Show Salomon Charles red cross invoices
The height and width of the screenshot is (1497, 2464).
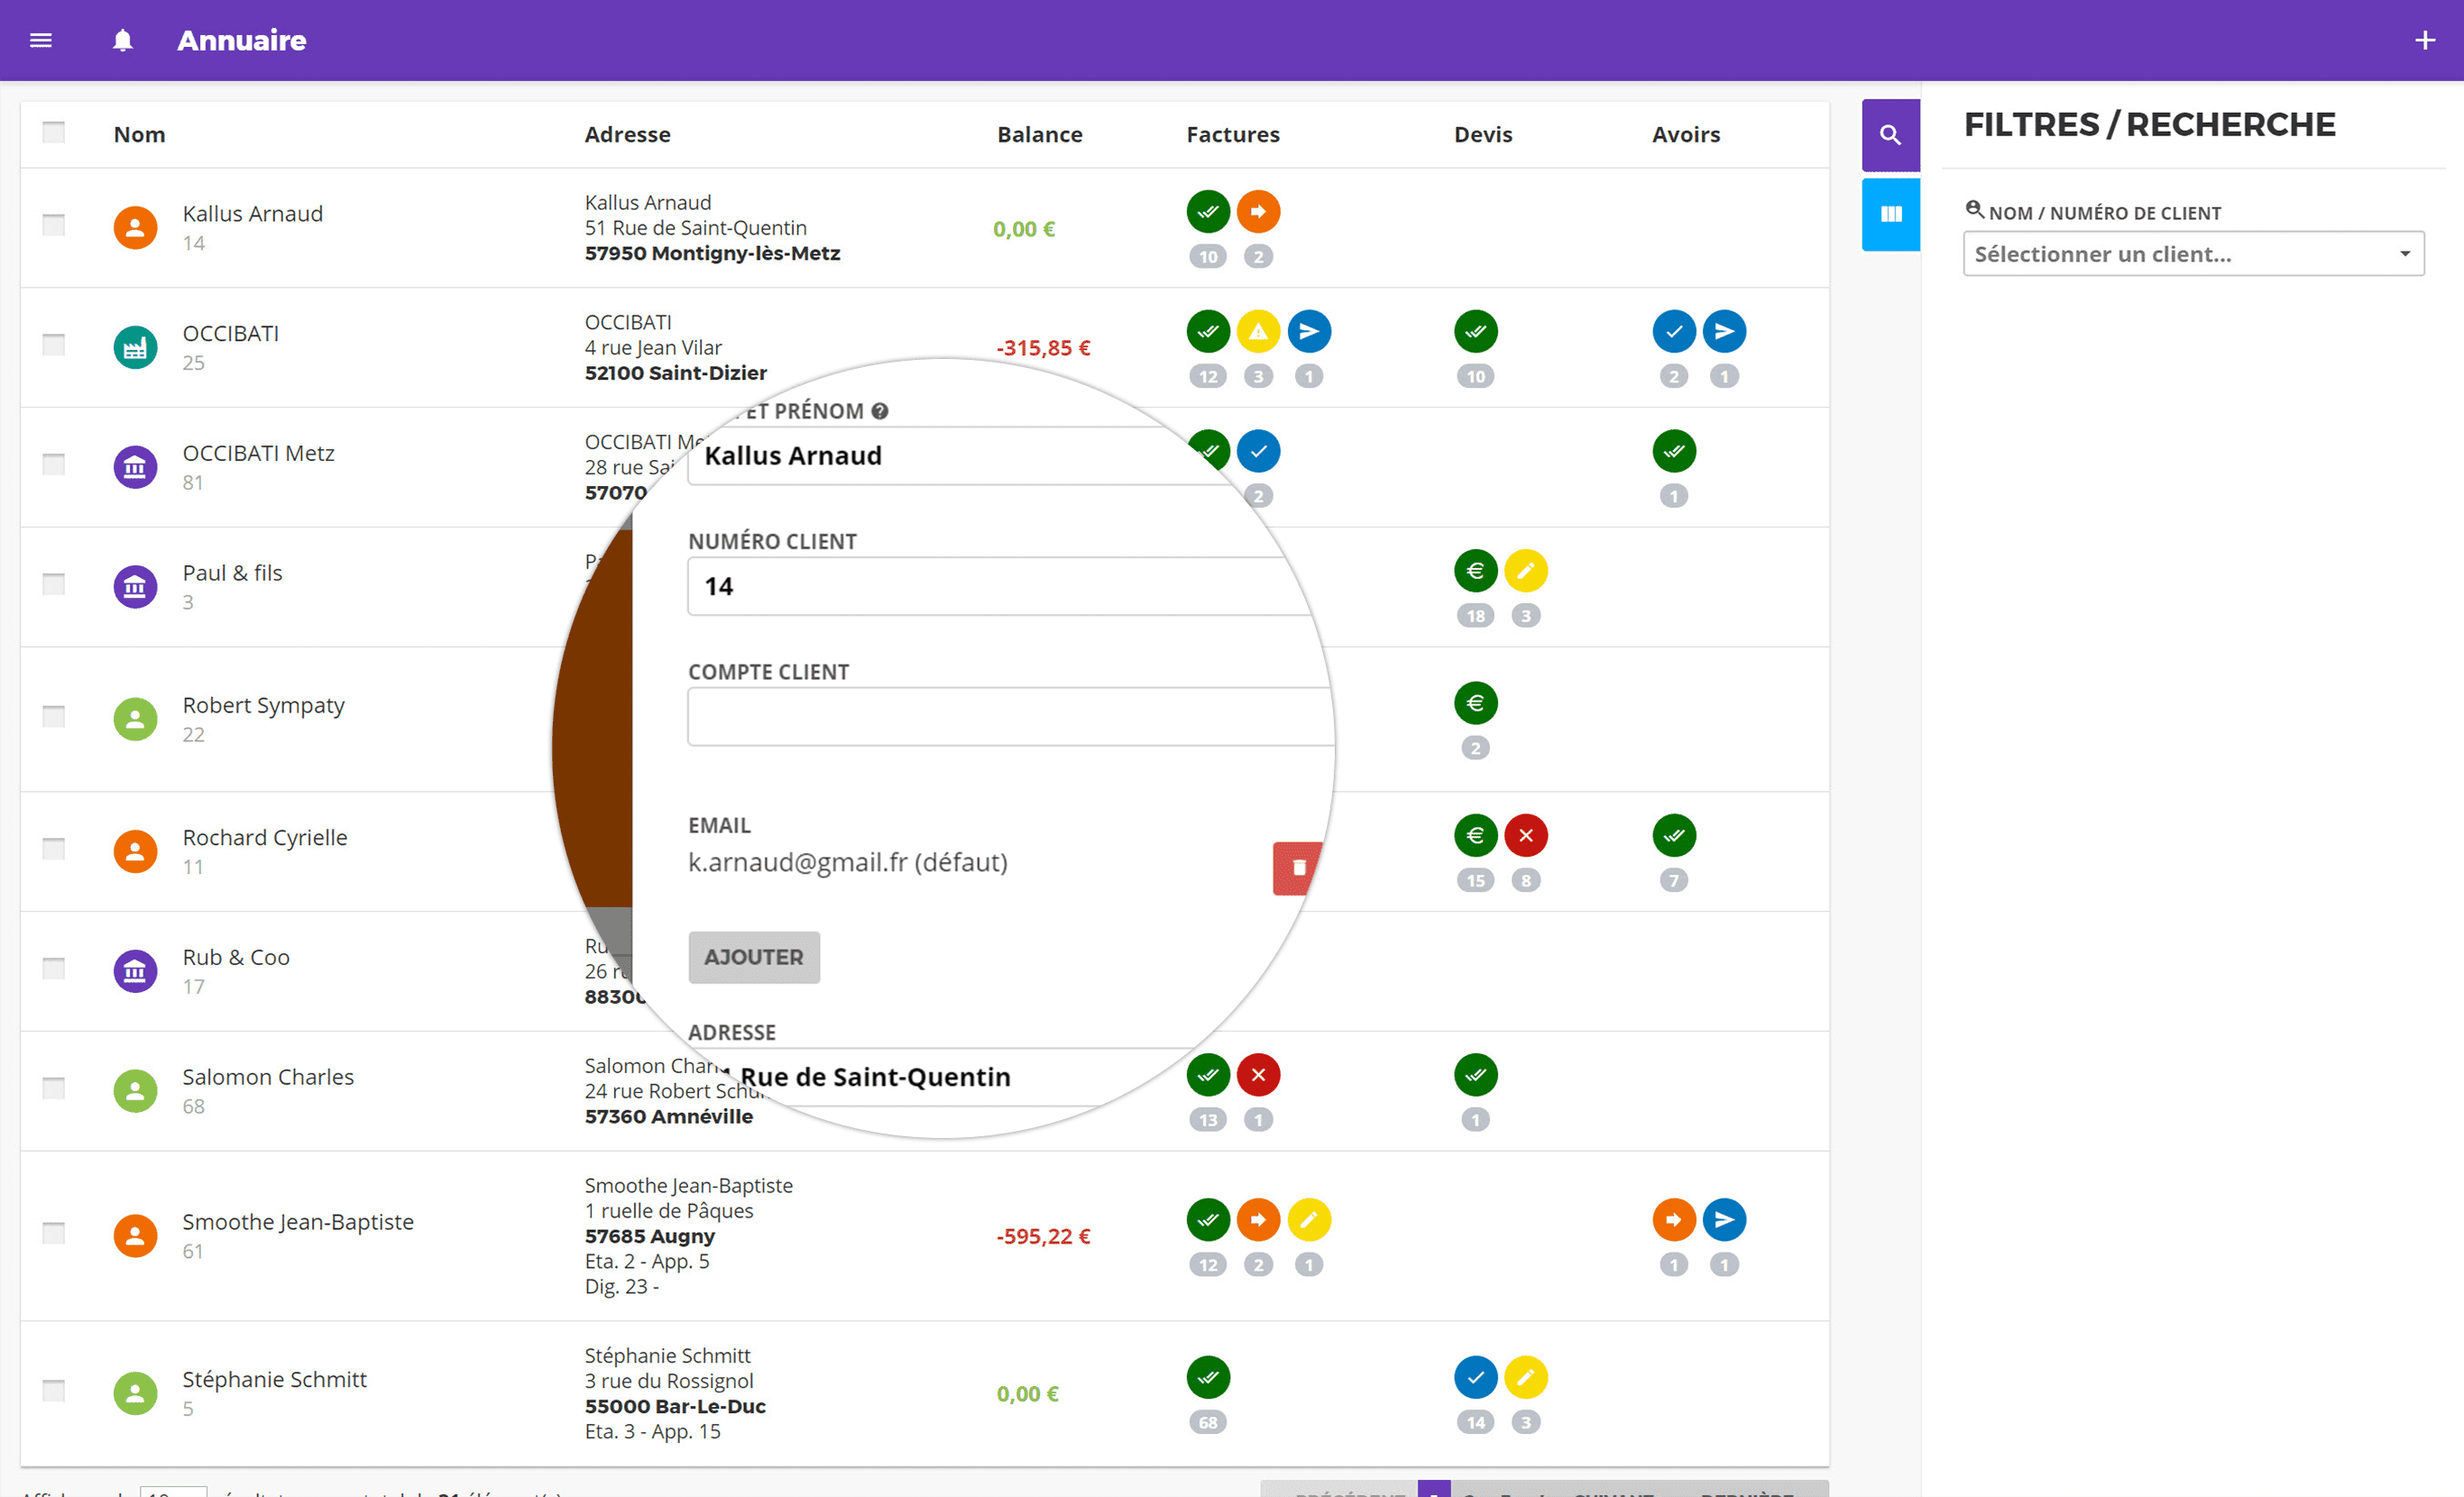1258,1075
